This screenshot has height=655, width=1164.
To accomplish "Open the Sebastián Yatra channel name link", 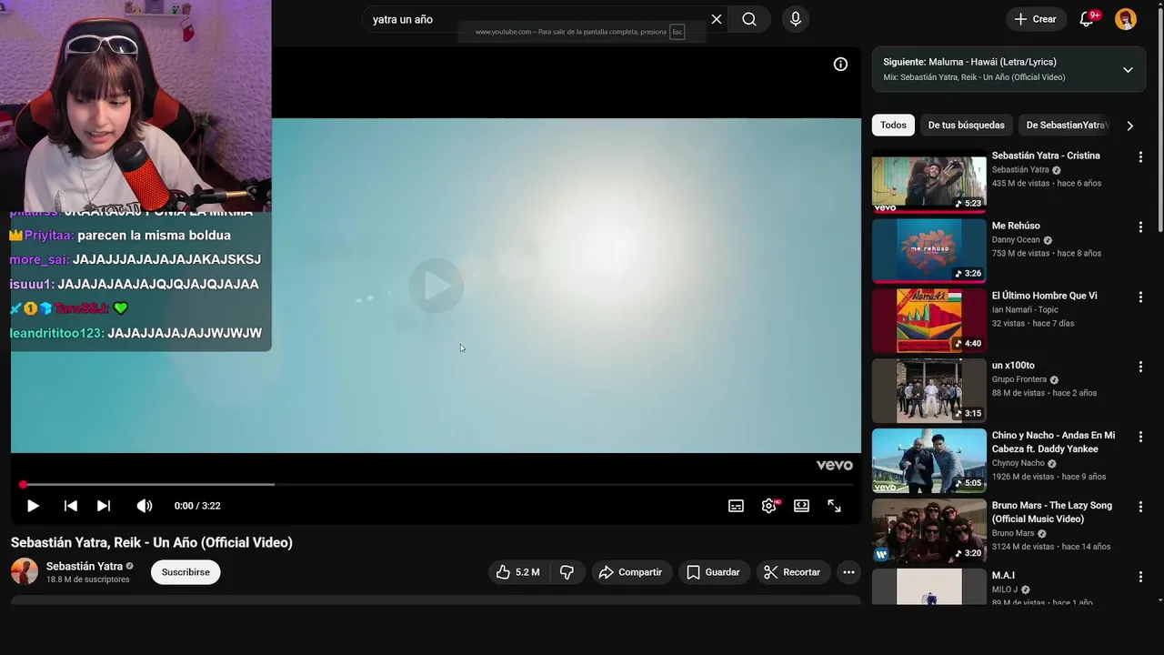I will coord(85,566).
